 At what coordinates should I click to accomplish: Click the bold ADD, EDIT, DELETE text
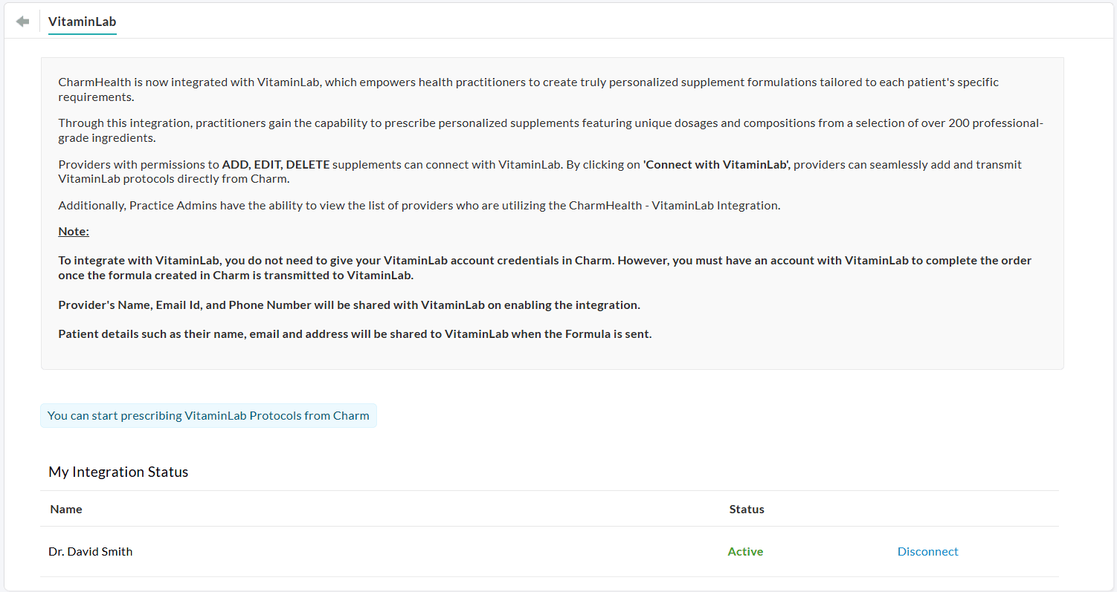click(275, 164)
